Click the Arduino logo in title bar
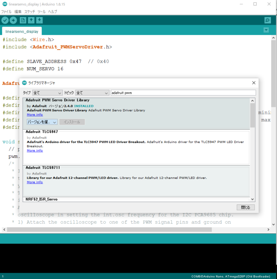The height and width of the screenshot is (279, 277). coord(4,4)
